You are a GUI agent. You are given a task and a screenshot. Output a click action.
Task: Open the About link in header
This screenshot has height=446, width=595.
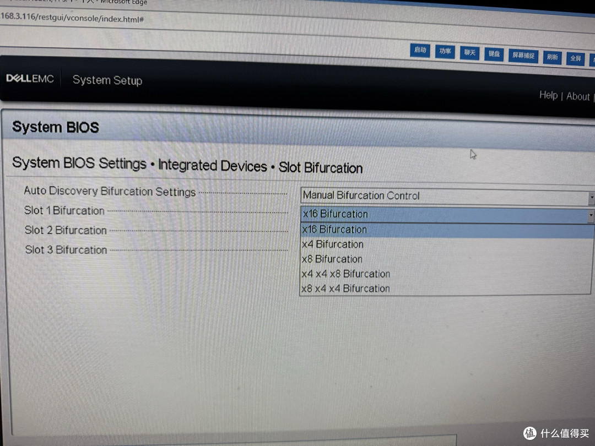tap(578, 96)
